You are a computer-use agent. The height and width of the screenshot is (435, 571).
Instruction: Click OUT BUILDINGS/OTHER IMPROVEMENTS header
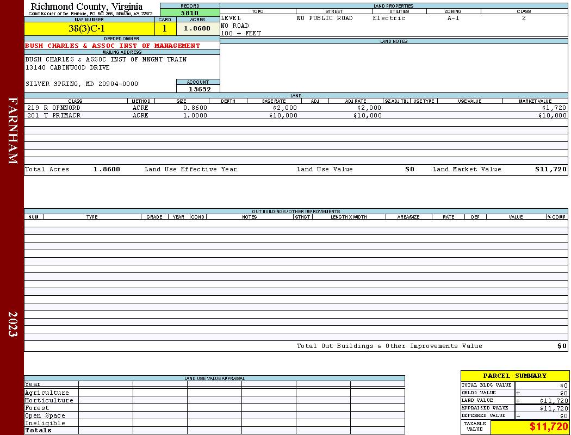[x=296, y=212]
